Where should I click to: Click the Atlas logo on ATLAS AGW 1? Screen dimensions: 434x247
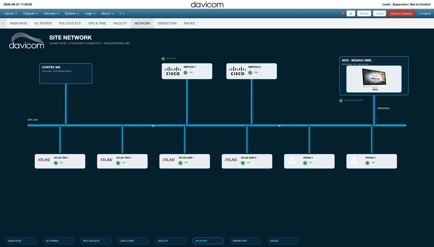tap(169, 160)
